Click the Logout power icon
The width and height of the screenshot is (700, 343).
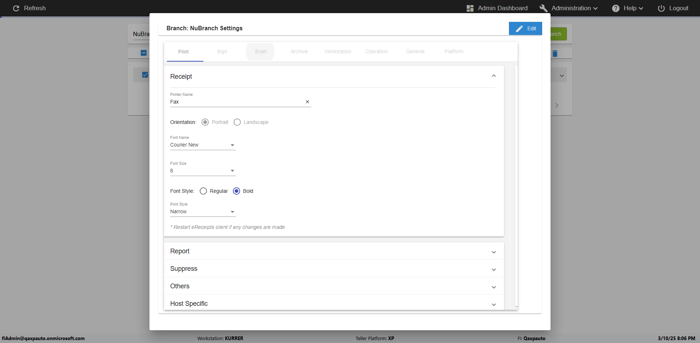[661, 8]
